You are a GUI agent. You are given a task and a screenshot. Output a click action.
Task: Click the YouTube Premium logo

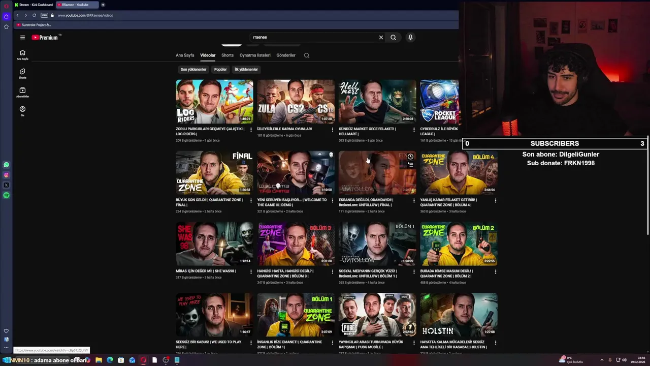(46, 37)
